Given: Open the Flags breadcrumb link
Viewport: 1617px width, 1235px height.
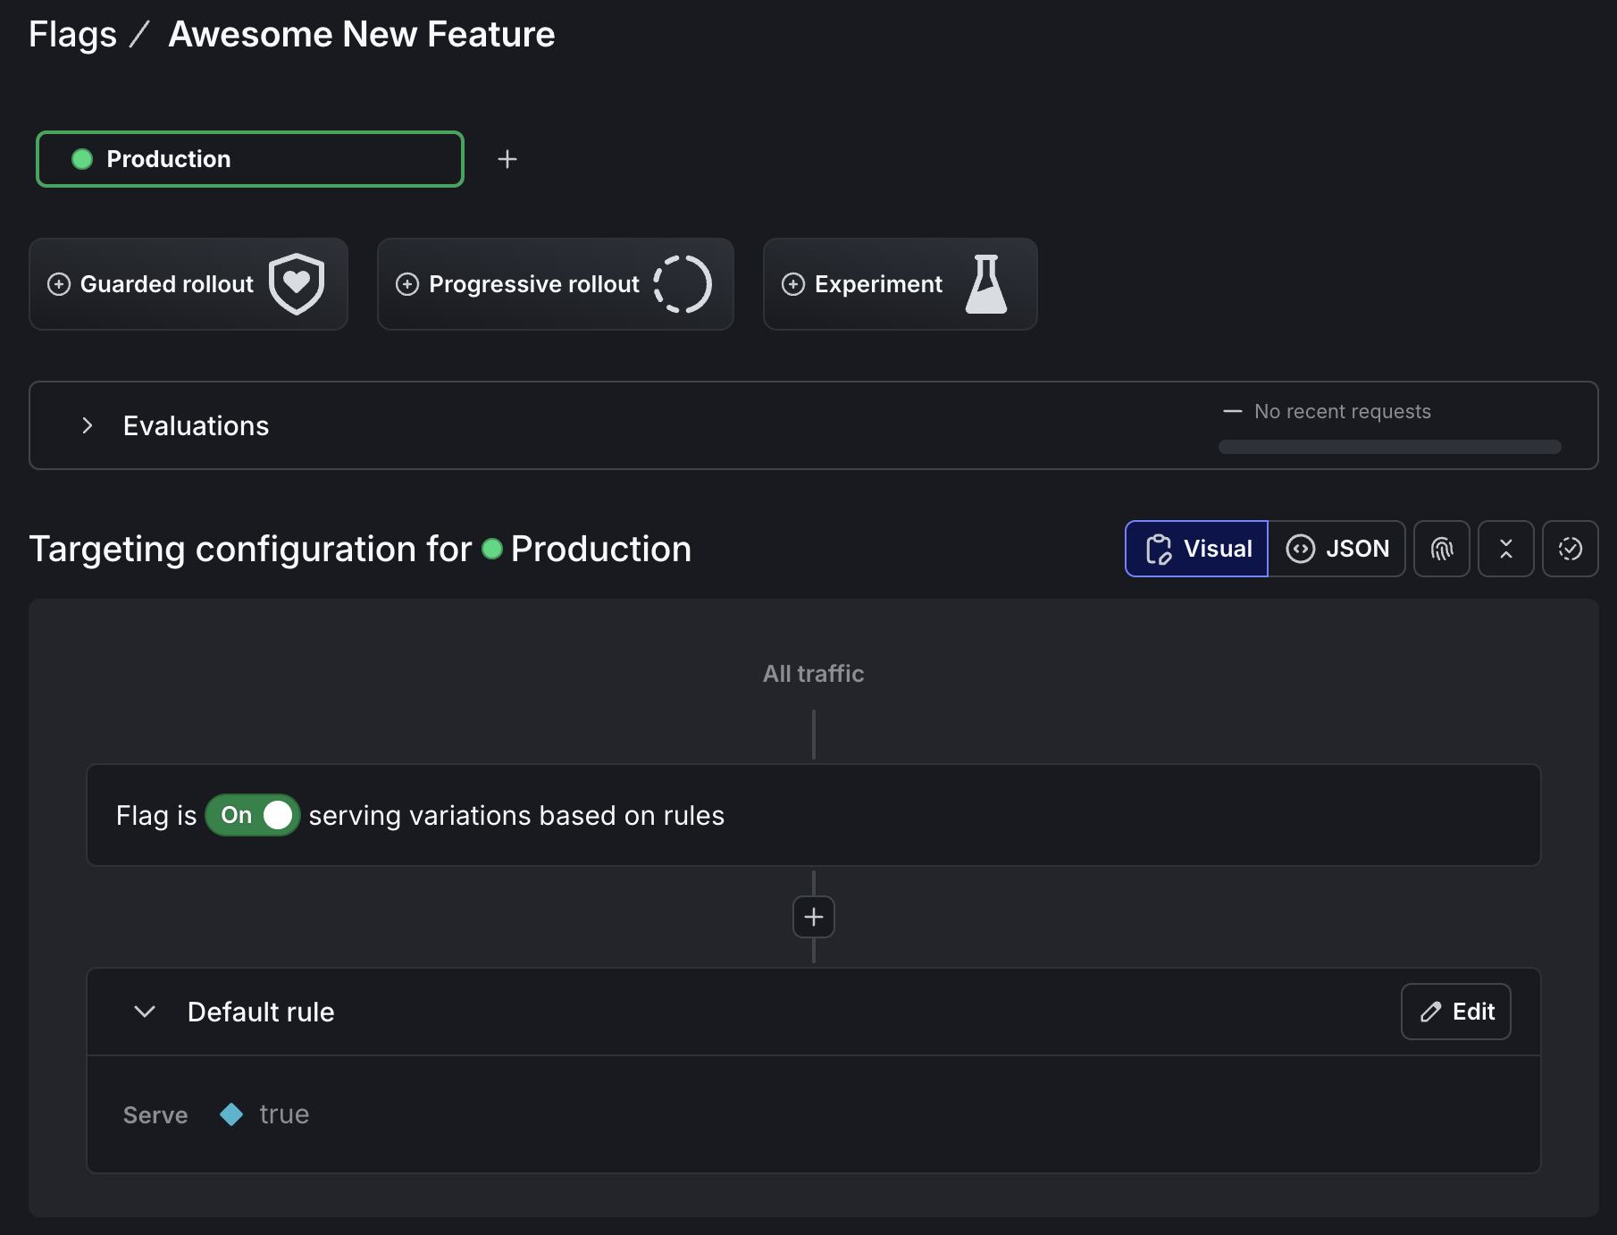Looking at the screenshot, I should point(71,33).
